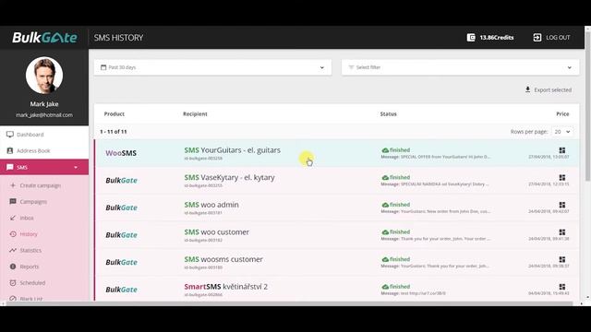The height and width of the screenshot is (332, 591).
Task: Click finished status in woo admin row
Action: pos(396,205)
